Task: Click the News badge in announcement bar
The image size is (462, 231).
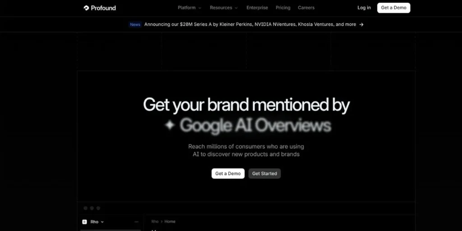Action: (x=135, y=24)
